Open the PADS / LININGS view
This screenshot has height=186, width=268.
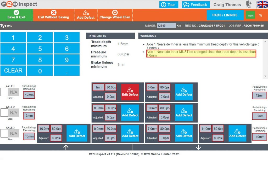click(225, 15)
